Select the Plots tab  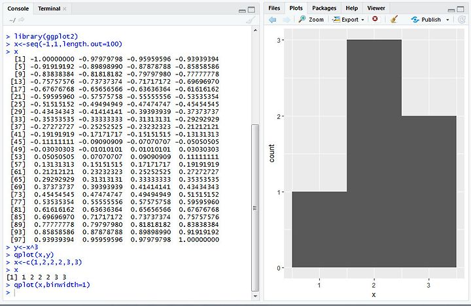click(x=296, y=8)
